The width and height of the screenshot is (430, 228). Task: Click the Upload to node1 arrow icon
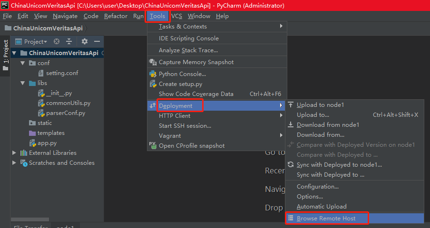(291, 105)
